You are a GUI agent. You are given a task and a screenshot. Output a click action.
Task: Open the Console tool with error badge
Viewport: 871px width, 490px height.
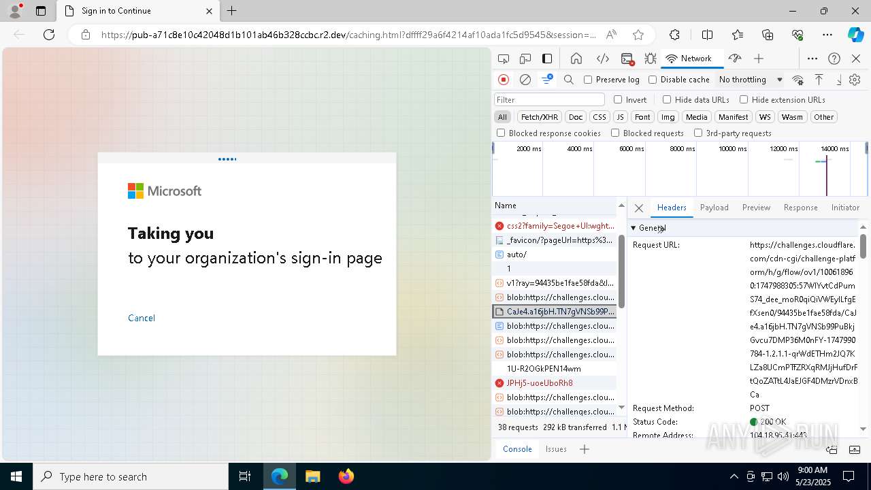click(x=628, y=59)
